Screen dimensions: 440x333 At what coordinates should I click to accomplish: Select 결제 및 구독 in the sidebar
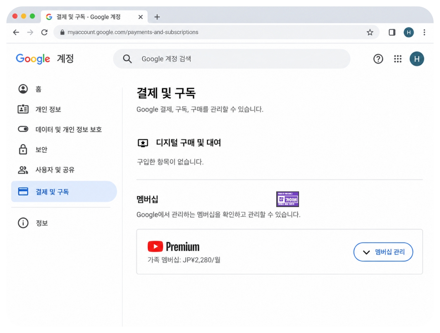click(x=64, y=192)
